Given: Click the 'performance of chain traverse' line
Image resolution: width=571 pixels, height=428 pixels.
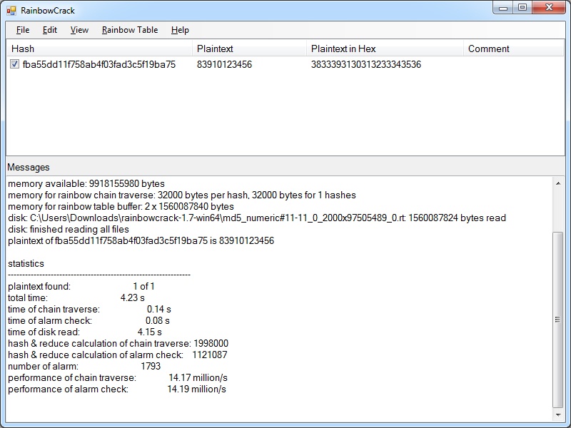Looking at the screenshot, I should [x=118, y=378].
